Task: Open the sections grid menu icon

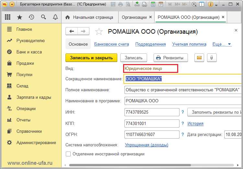Action: coord(7,17)
